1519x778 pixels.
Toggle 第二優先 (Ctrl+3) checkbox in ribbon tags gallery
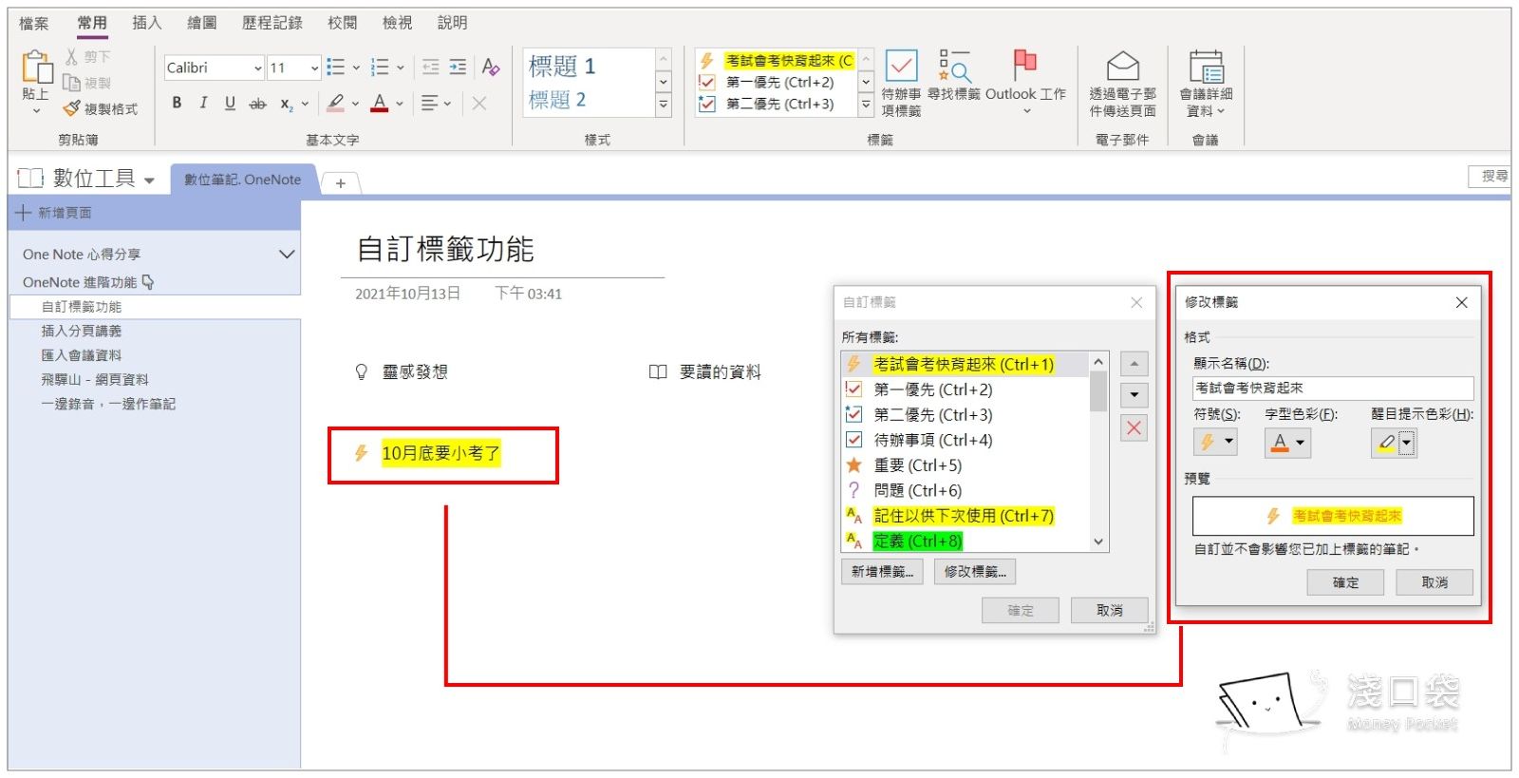tap(706, 104)
